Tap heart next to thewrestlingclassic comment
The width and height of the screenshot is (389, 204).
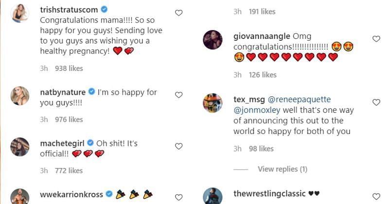click(376, 196)
